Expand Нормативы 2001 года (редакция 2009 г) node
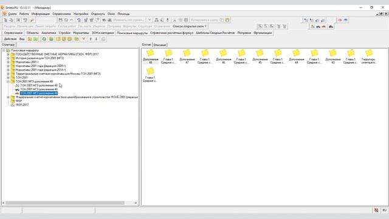This screenshot has width=389, height=219. (x=8, y=66)
